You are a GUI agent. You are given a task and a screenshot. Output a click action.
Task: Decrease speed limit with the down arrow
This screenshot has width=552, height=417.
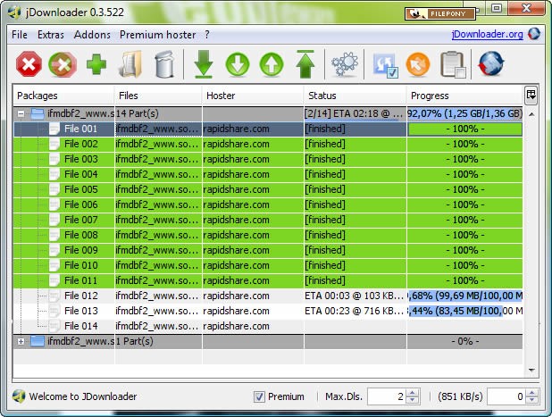tap(532, 400)
